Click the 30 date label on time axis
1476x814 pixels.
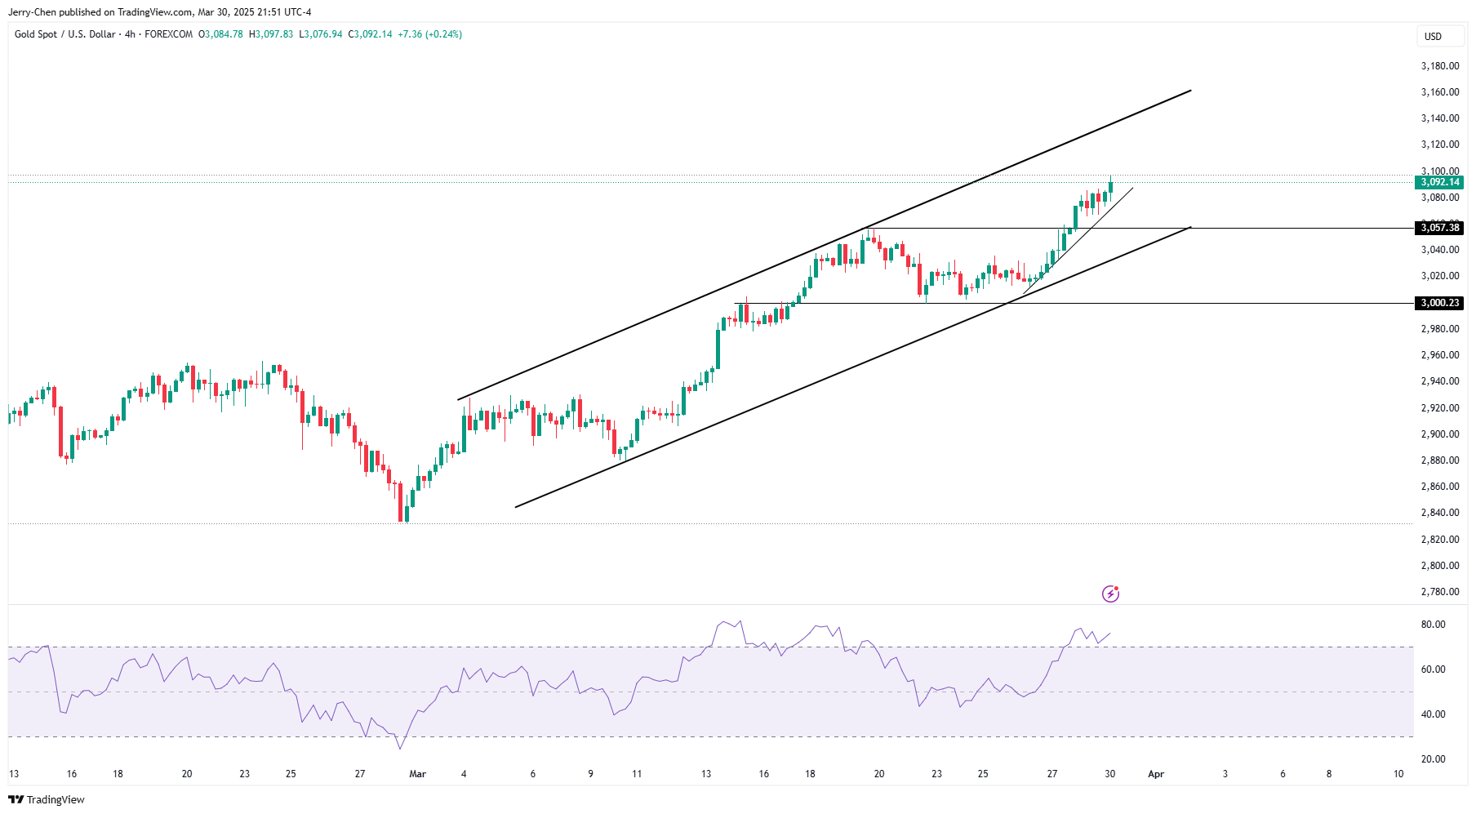click(1109, 774)
